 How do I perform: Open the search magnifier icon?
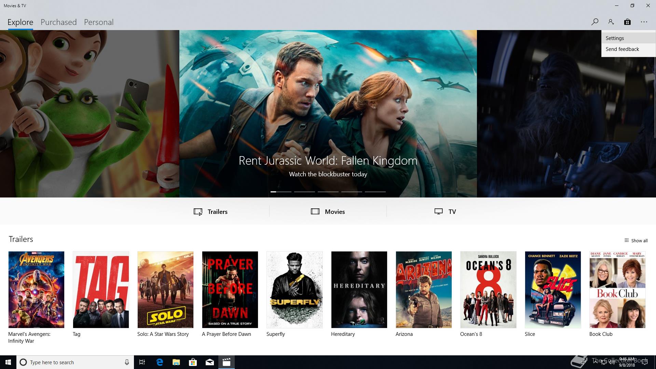click(594, 22)
